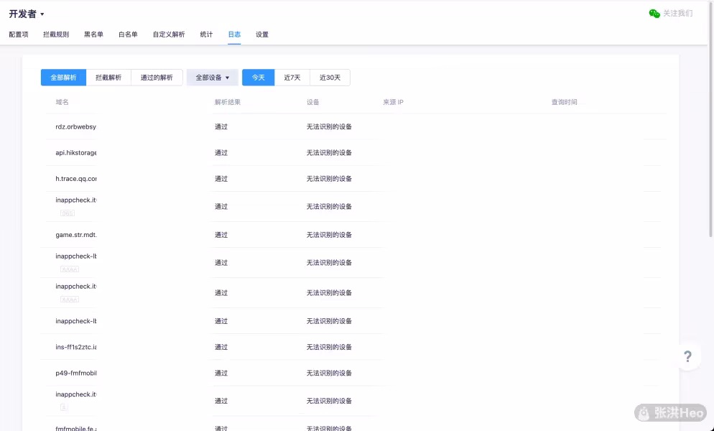714x431 pixels.
Task: Open the 统计 tab
Action: pyautogui.click(x=206, y=34)
